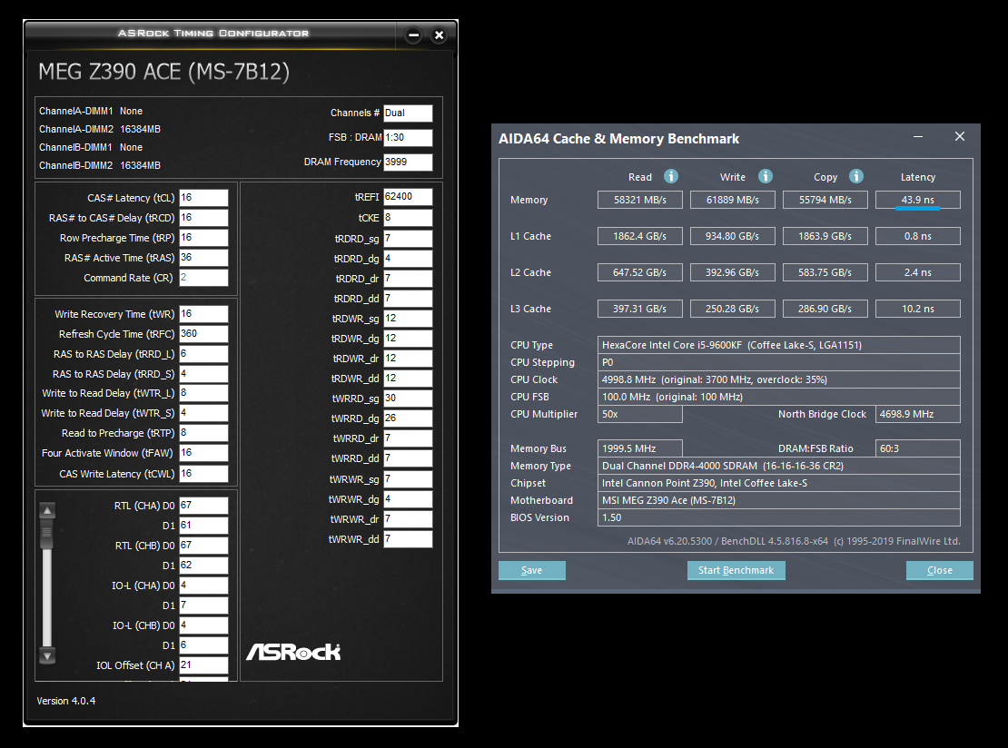
Task: Click the tRRD_S value field
Action: coord(203,373)
